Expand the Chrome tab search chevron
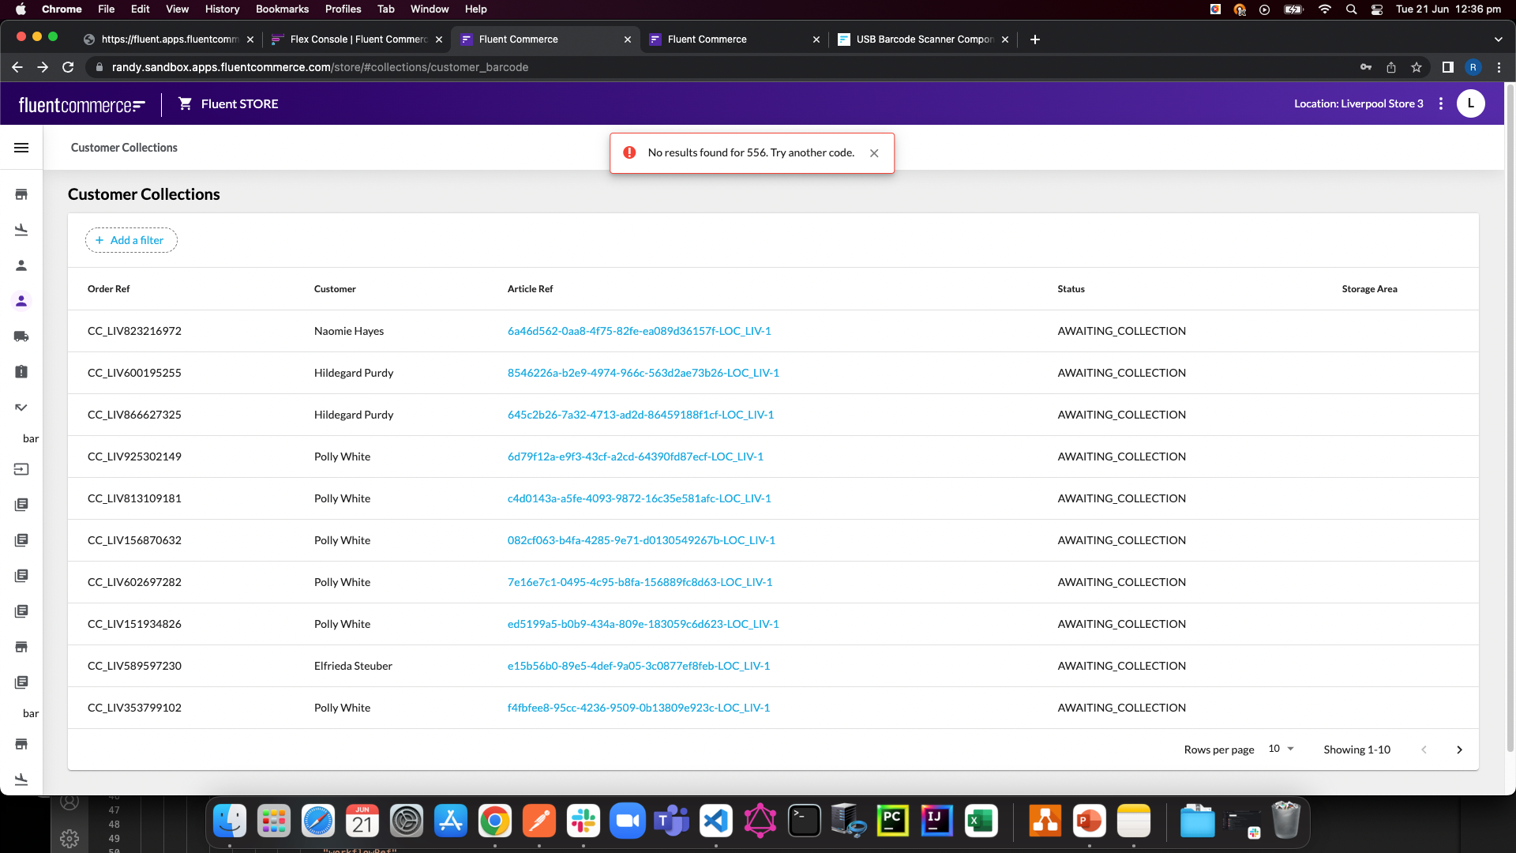The width and height of the screenshot is (1516, 853). tap(1498, 39)
